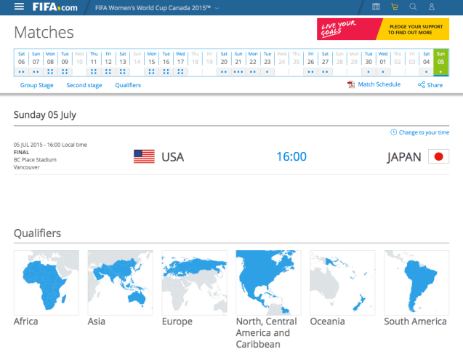Open the Europe qualifiers map

tap(195, 283)
